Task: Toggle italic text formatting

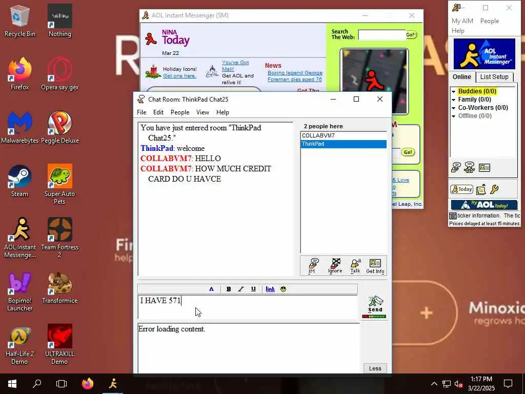Action: (x=241, y=289)
